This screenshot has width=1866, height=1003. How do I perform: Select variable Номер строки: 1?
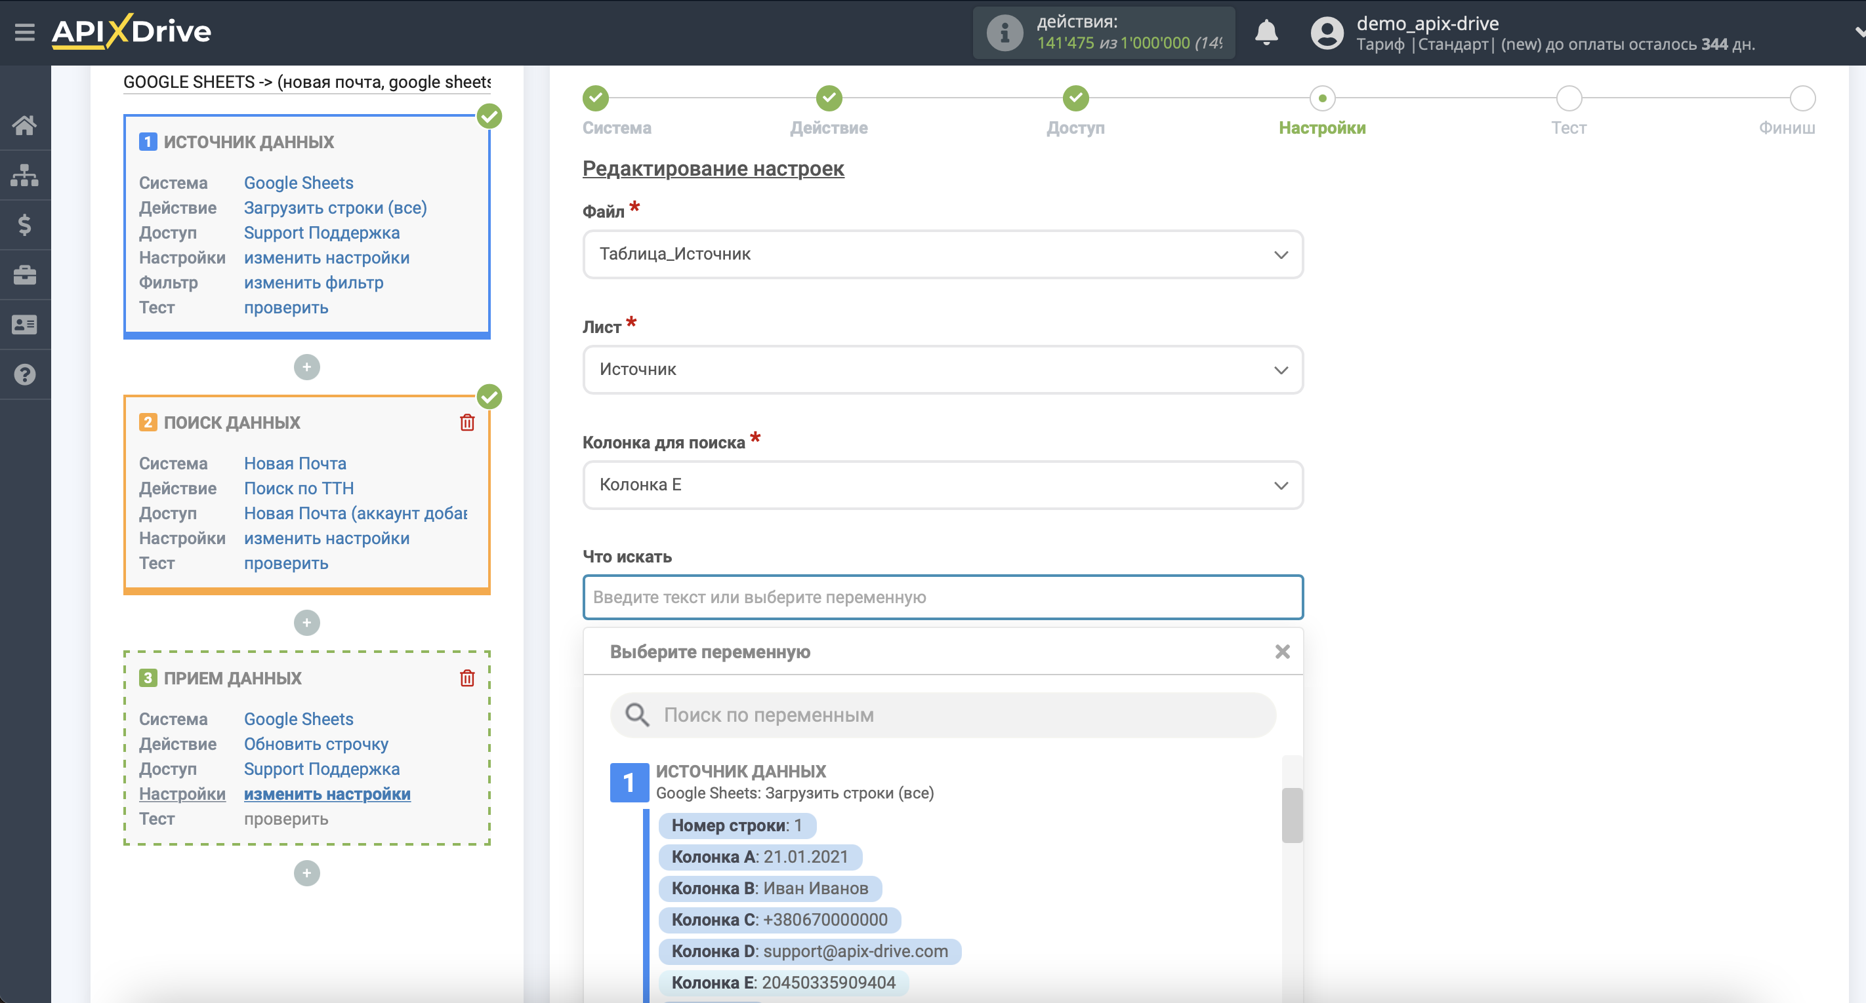pos(737,826)
